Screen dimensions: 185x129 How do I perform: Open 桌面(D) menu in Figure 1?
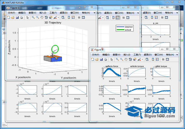pyautogui.click(x=63, y=13)
